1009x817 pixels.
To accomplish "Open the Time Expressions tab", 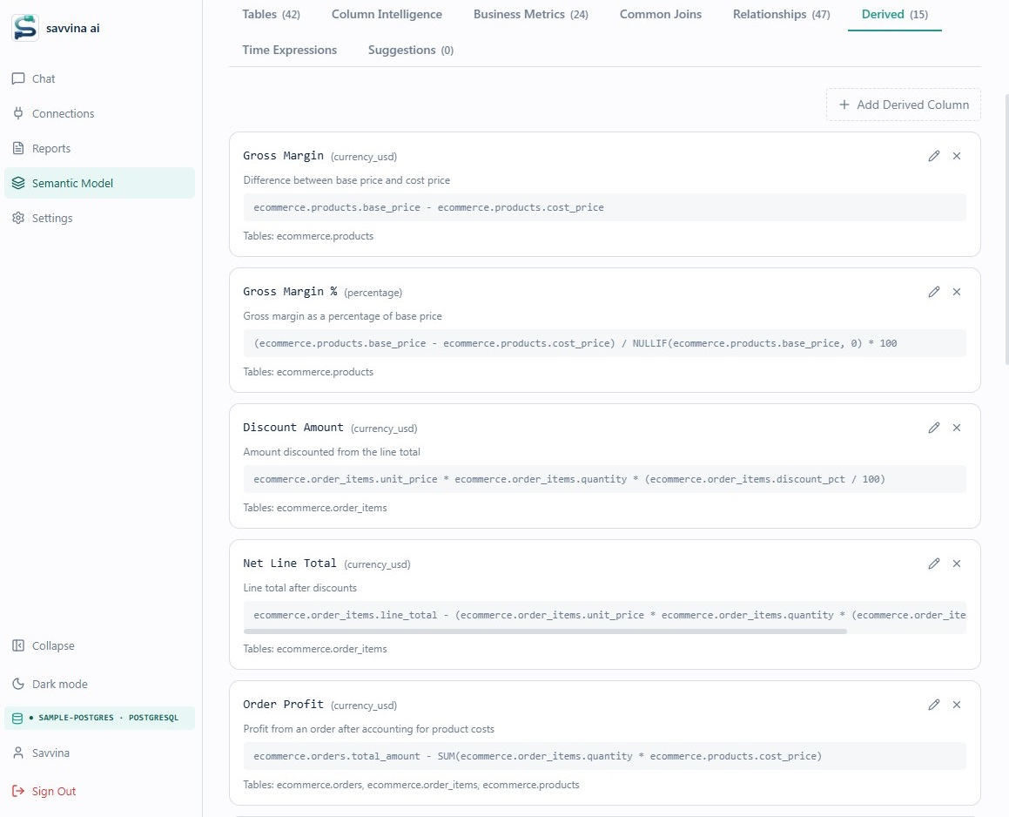I will [290, 50].
